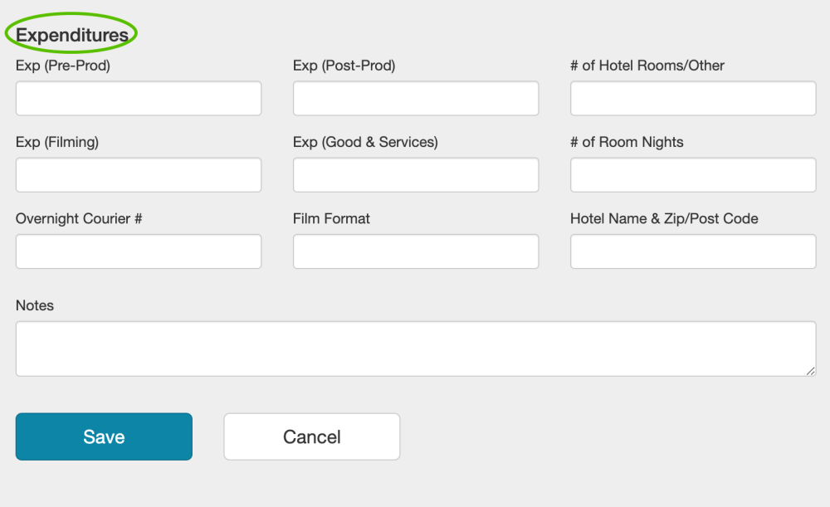Cancel the expenditures form
This screenshot has height=507, width=830.
(312, 436)
